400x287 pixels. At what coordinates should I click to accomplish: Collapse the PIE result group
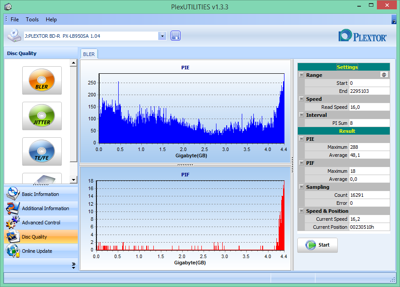[301, 139]
